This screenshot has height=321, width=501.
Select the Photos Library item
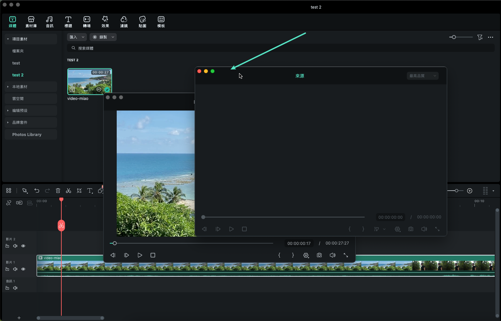pyautogui.click(x=27, y=135)
